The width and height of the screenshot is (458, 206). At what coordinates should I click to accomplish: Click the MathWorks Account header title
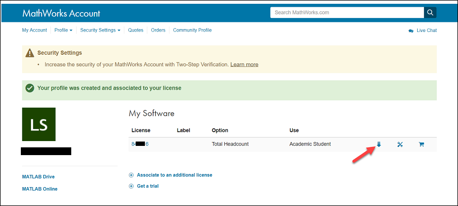(61, 13)
